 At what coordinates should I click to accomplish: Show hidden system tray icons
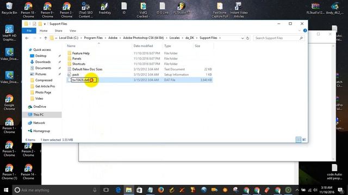tap(297, 190)
